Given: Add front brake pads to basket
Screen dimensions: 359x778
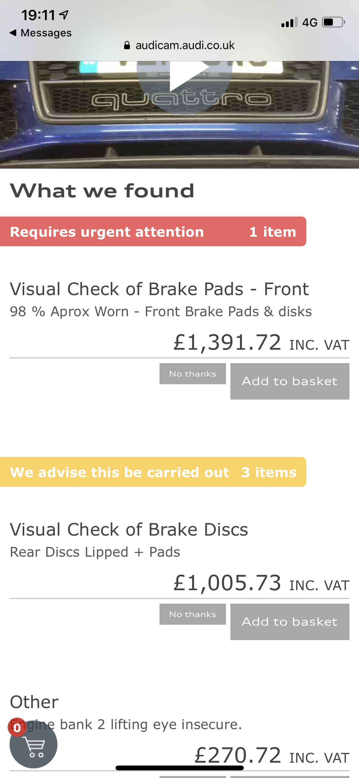Looking at the screenshot, I should pos(289,381).
